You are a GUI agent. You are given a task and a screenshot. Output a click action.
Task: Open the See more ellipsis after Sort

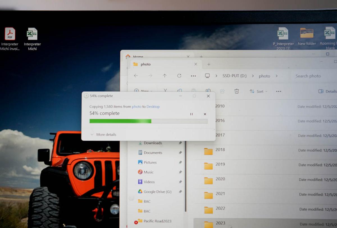click(278, 91)
